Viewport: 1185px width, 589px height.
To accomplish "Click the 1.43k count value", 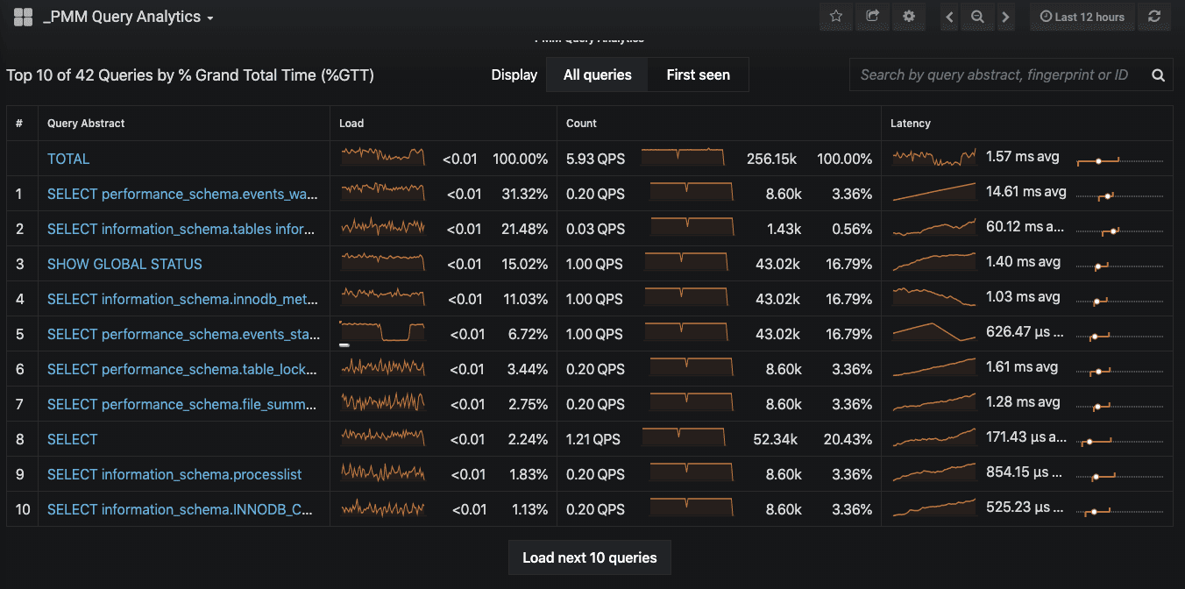I will [784, 229].
